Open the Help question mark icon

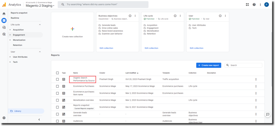tap(254, 5)
